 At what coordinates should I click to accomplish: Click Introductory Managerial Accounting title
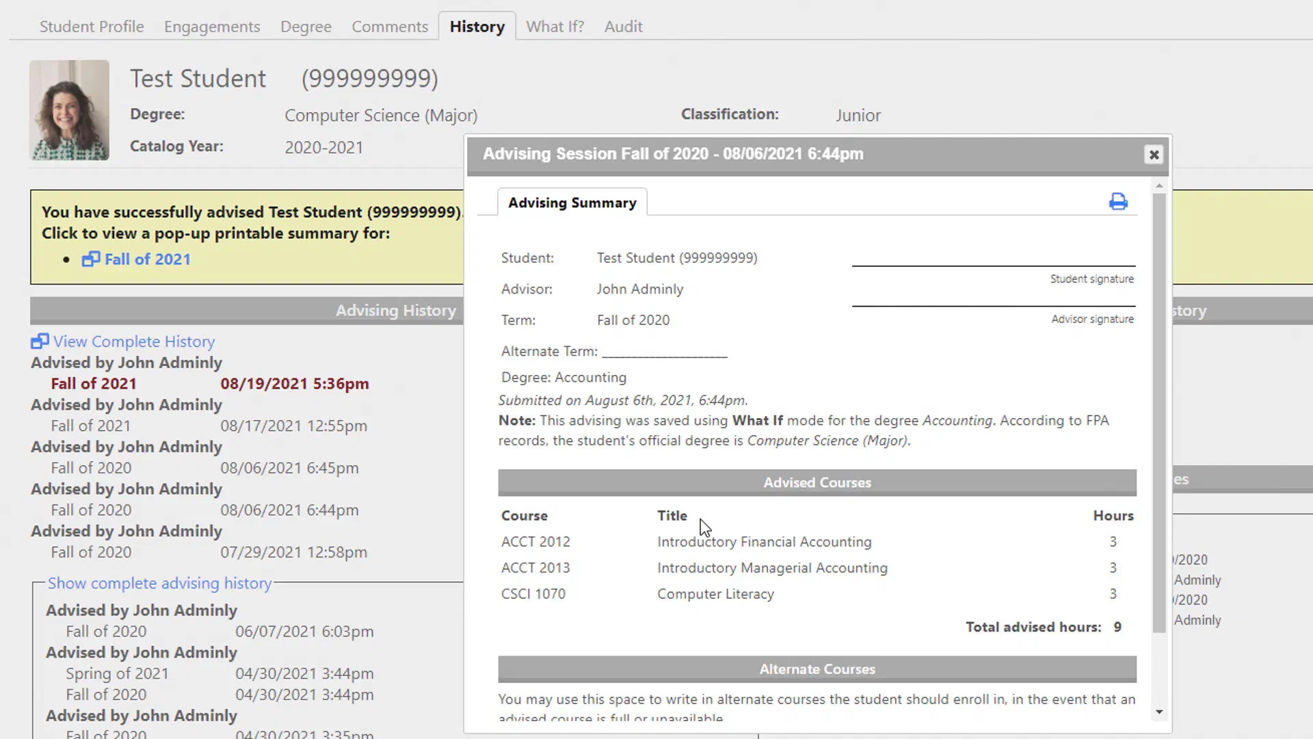pyautogui.click(x=773, y=568)
